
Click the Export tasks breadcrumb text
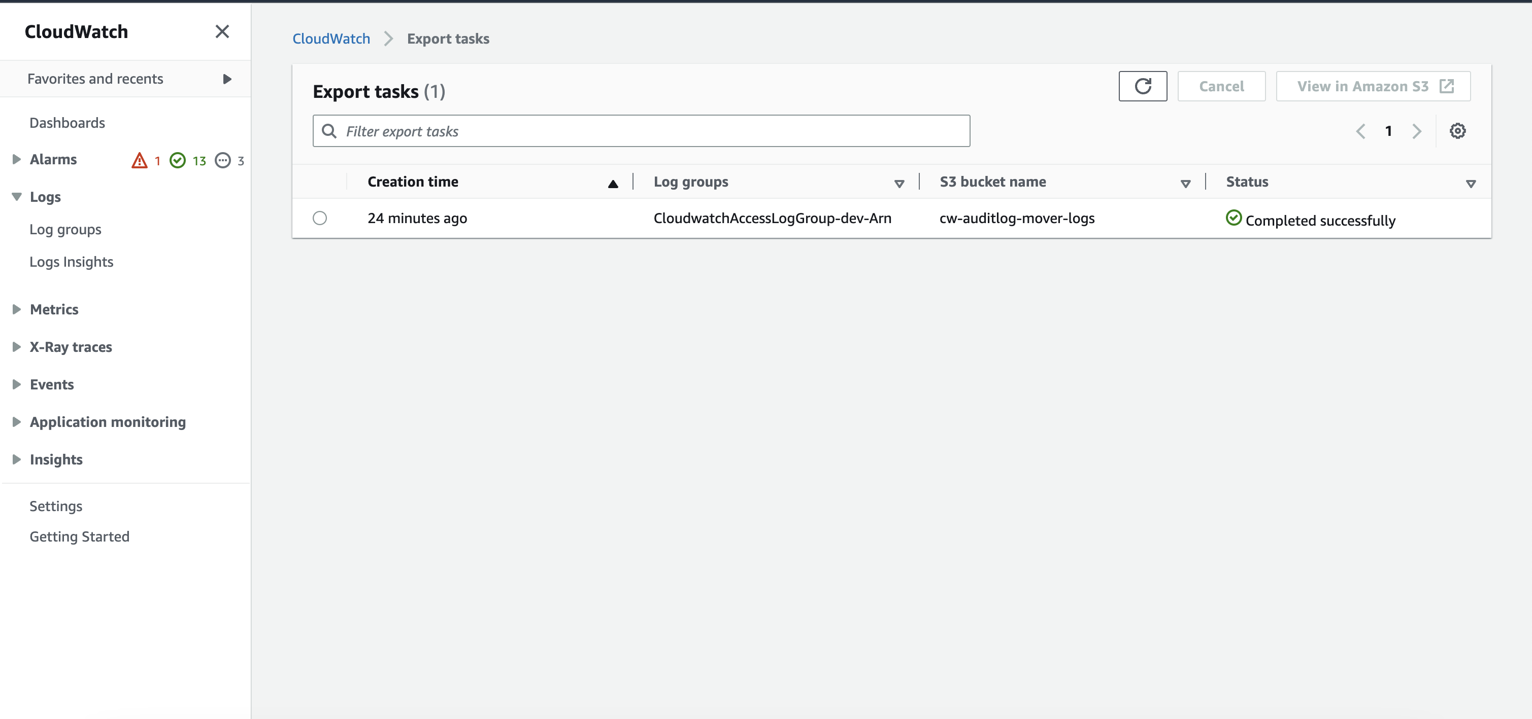[448, 39]
